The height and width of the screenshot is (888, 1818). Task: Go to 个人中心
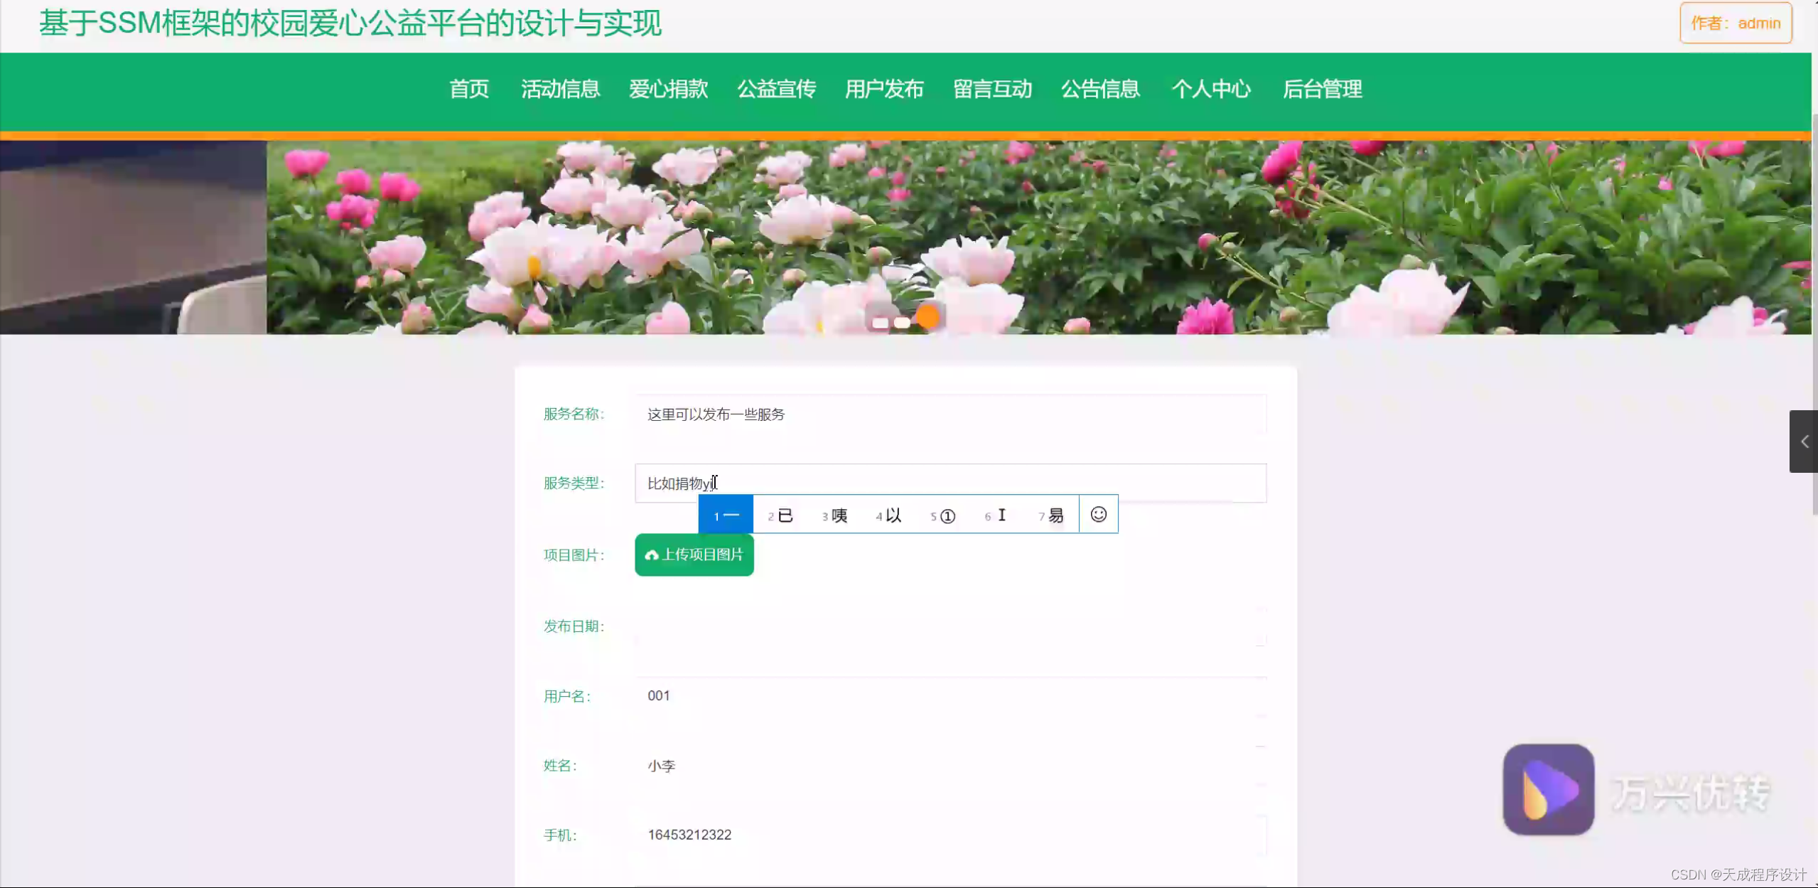(1210, 90)
